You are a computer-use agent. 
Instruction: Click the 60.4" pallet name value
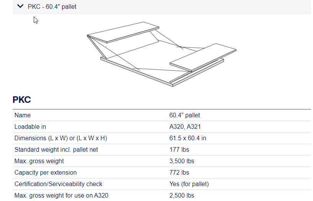tap(185, 115)
